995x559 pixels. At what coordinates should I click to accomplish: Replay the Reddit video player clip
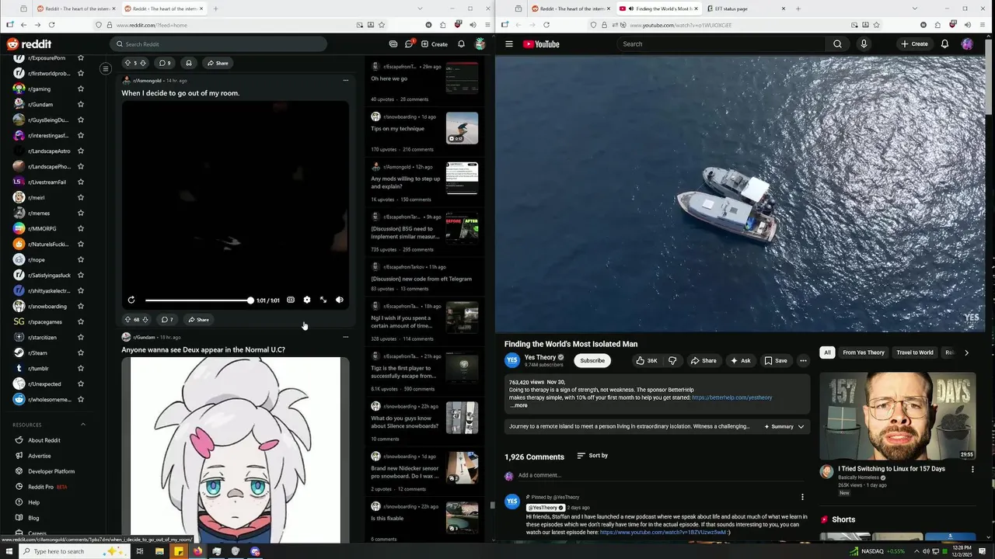[131, 300]
